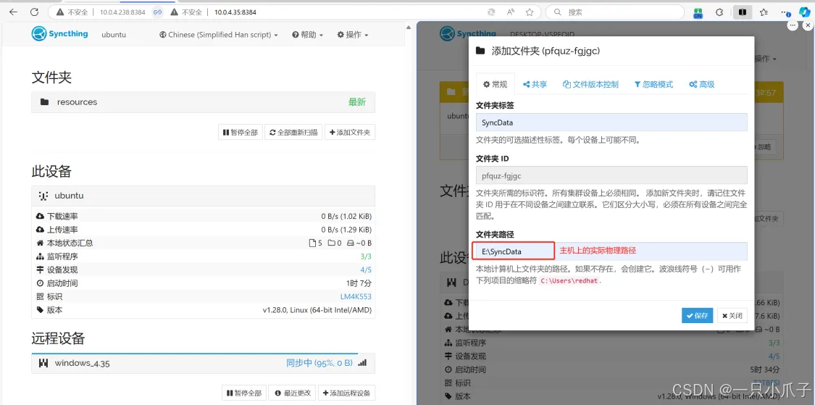Screen dimensions: 815x405
Task: Click the sitemap icon beside 监听程序 in ubuntu pane
Action: pyautogui.click(x=40, y=256)
